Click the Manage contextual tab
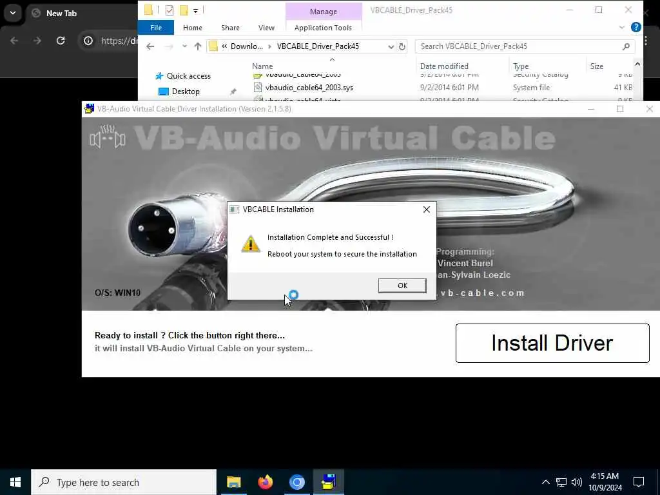660x495 pixels. 324,12
